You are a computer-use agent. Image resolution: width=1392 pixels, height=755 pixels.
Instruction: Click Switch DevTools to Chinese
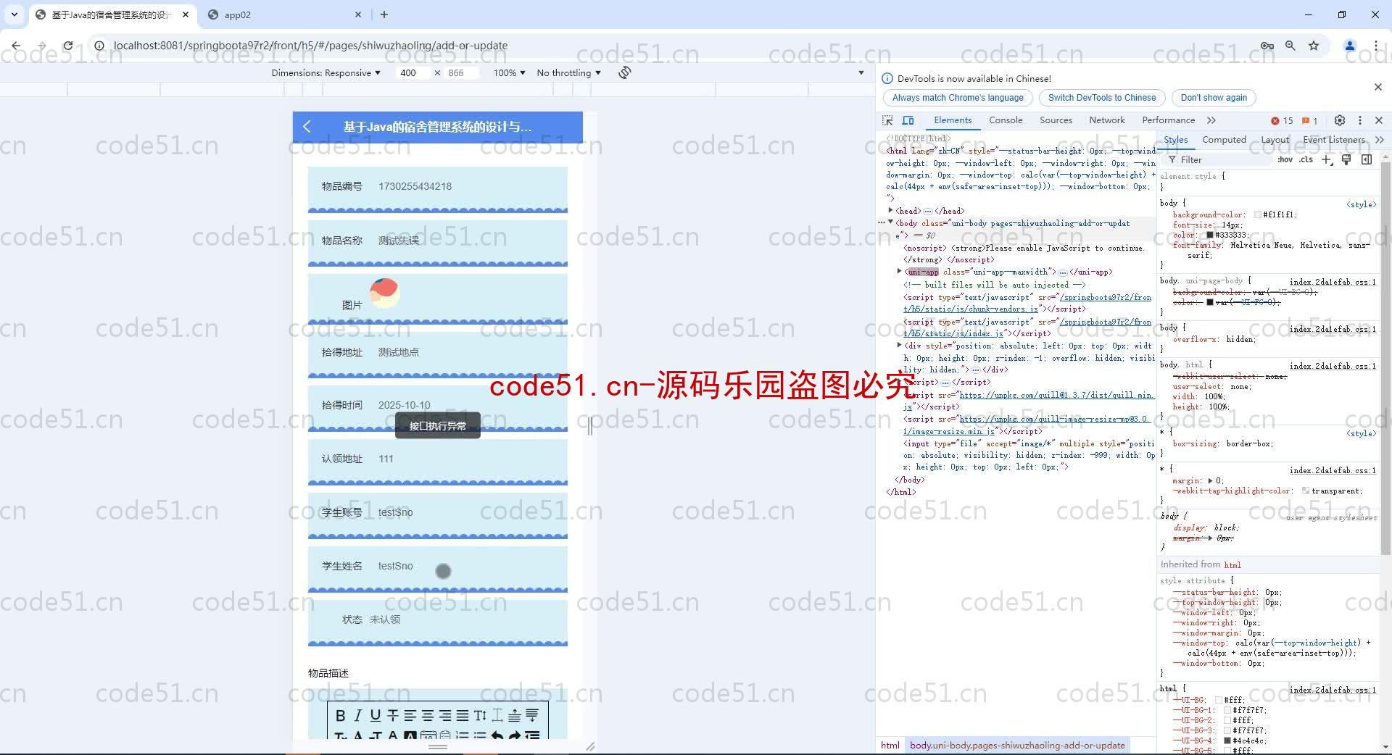[1102, 98]
